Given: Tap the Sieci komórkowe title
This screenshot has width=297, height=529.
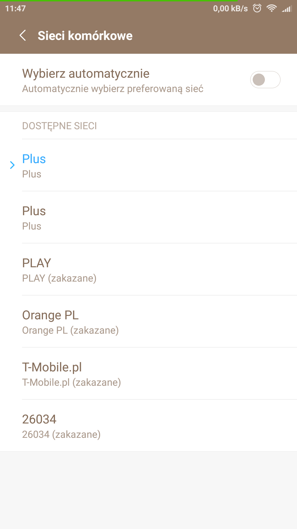Looking at the screenshot, I should coord(85,36).
